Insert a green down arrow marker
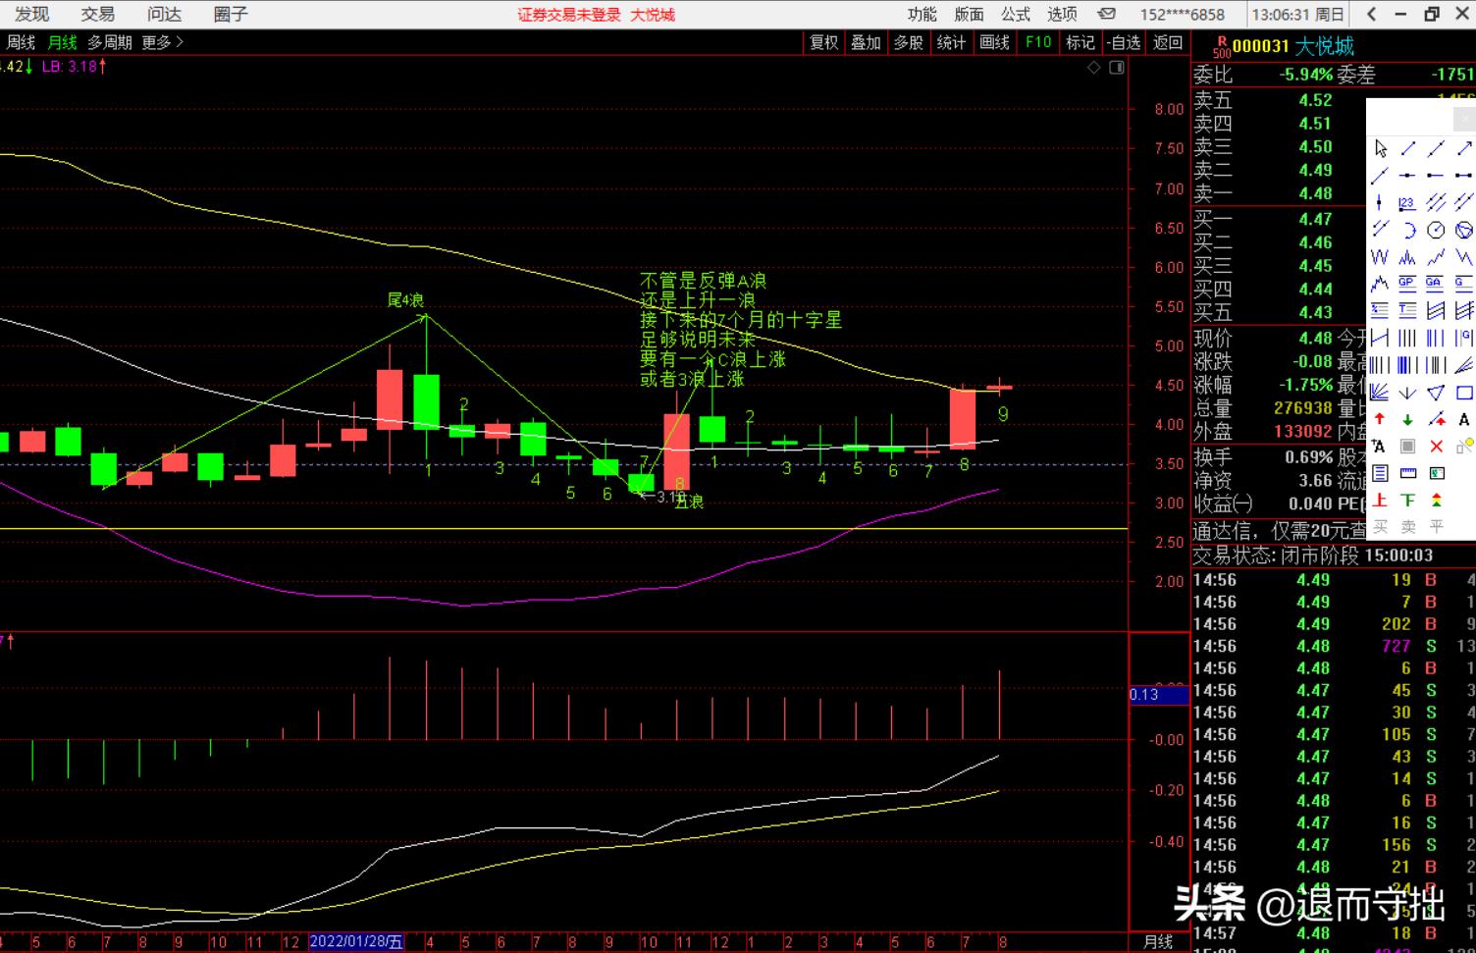 point(1407,419)
